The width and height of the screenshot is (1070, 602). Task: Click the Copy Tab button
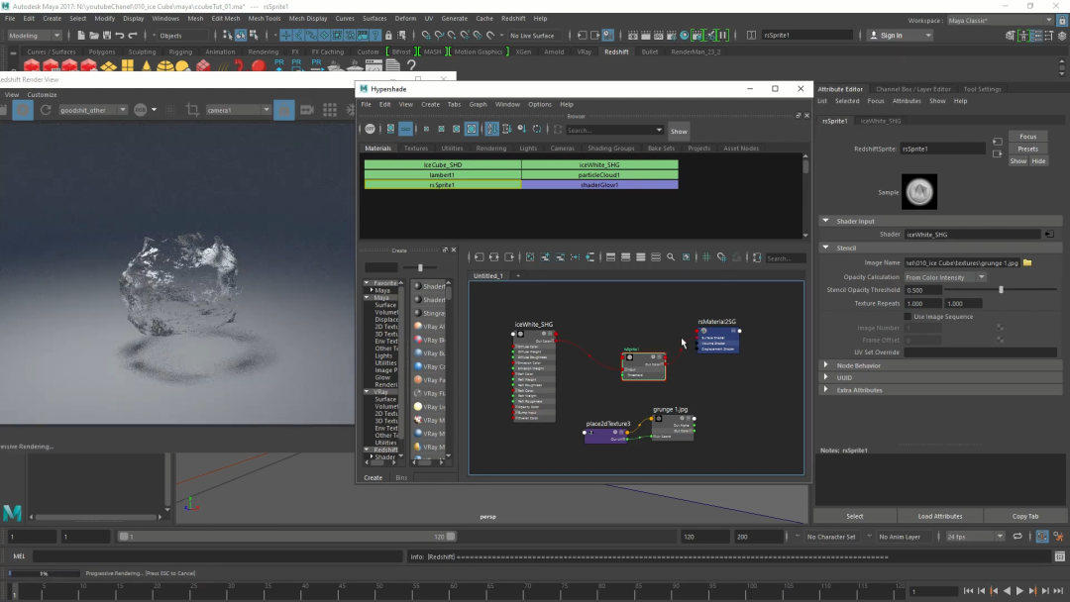click(1025, 516)
